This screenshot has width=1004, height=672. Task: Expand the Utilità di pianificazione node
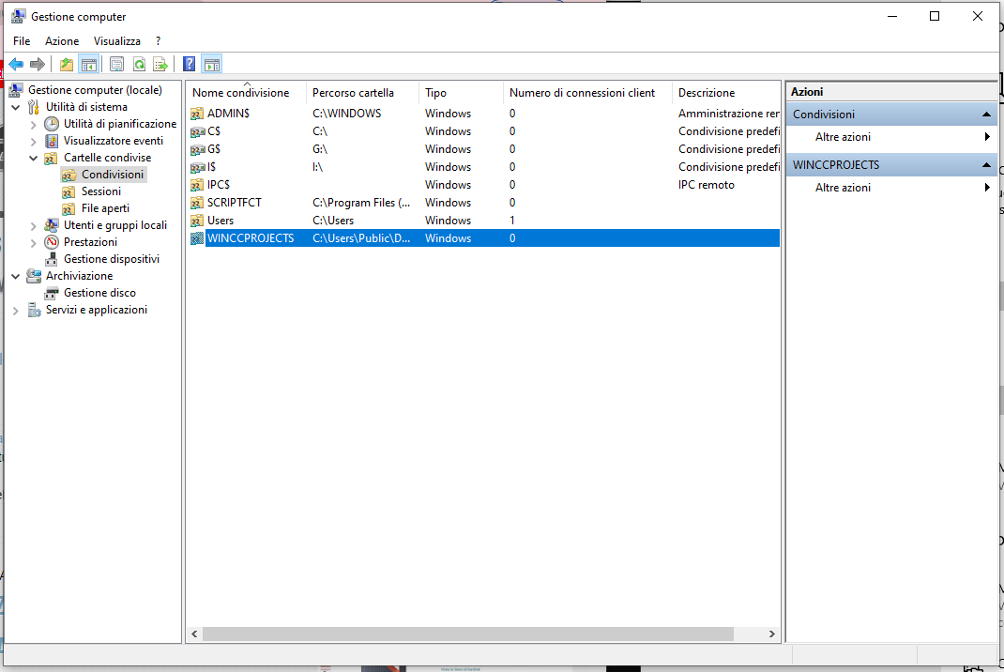33,124
